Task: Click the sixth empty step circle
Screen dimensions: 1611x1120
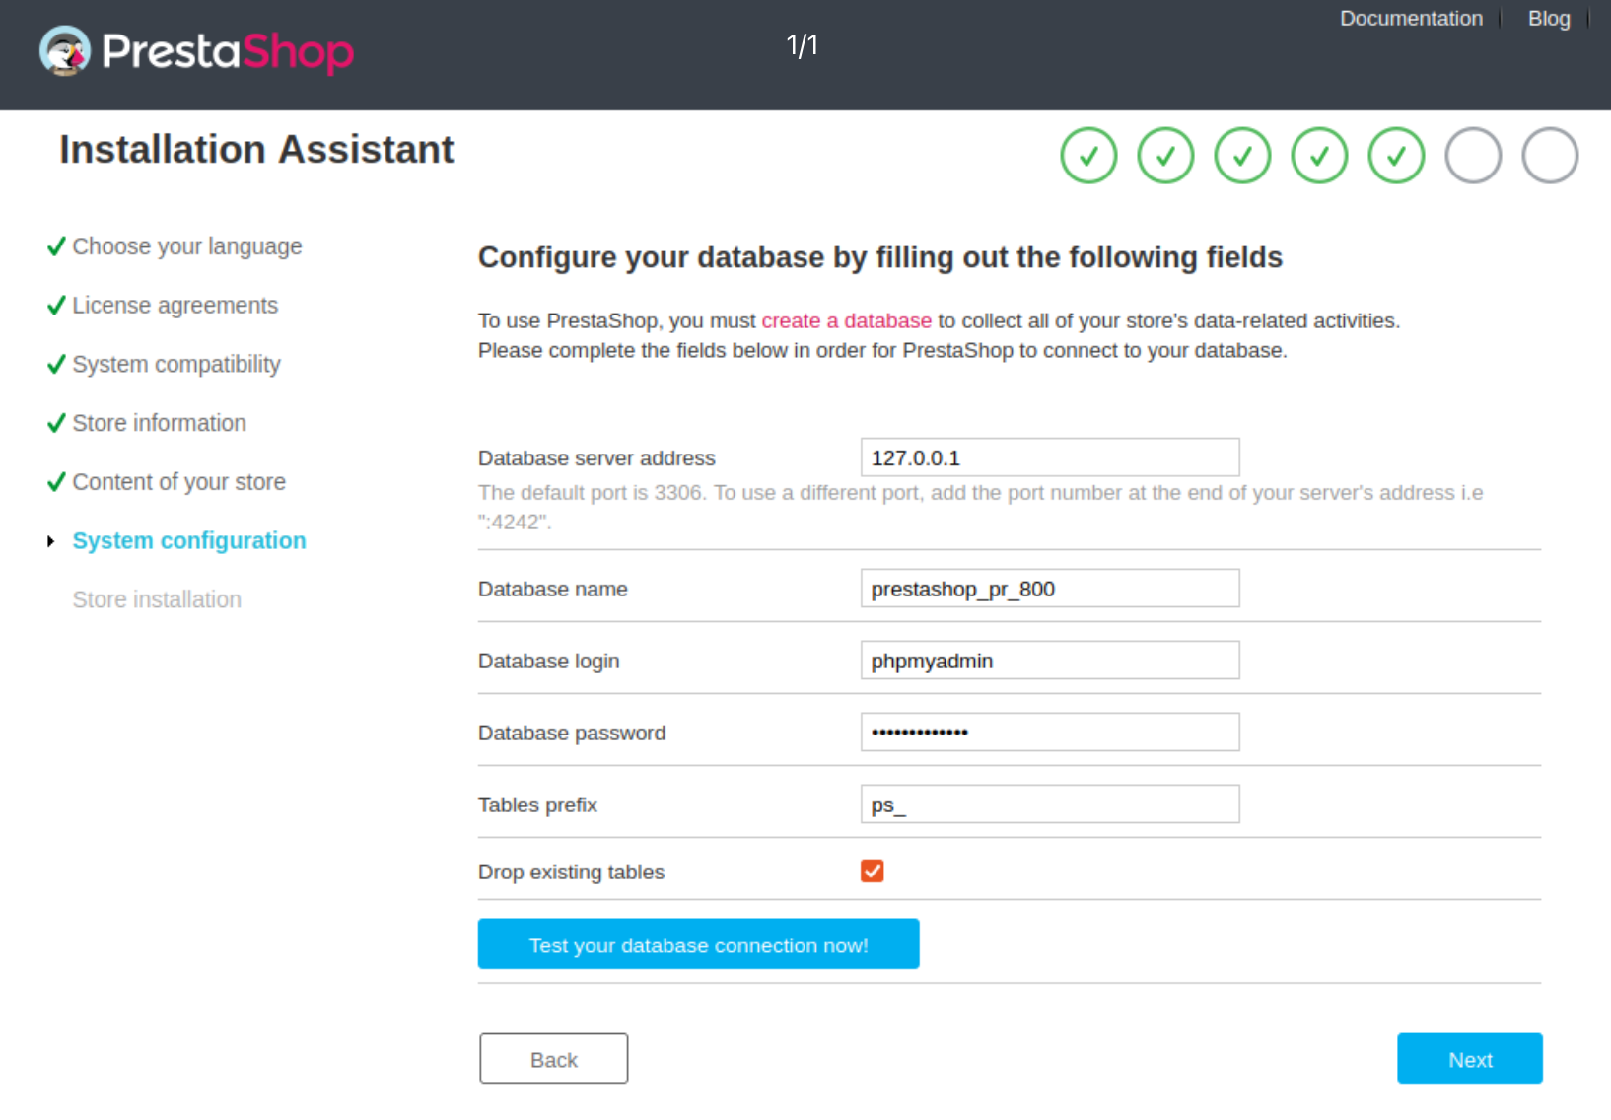Action: [x=1473, y=156]
